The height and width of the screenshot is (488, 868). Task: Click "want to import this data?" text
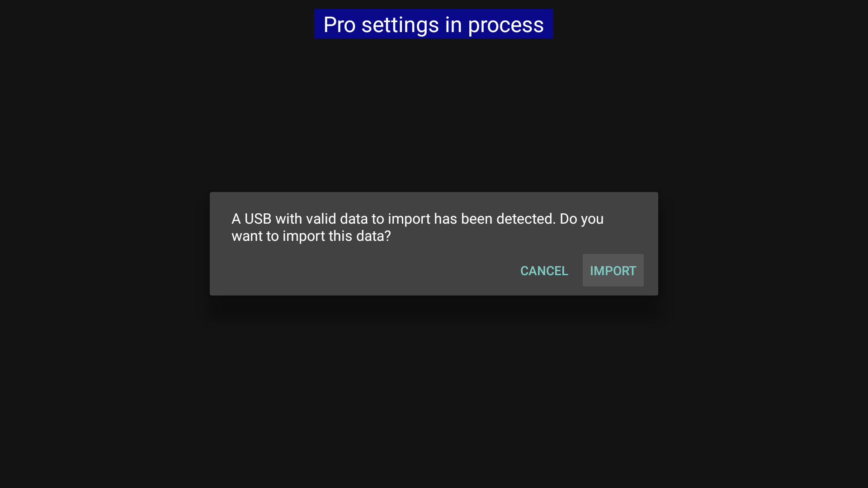tap(311, 236)
